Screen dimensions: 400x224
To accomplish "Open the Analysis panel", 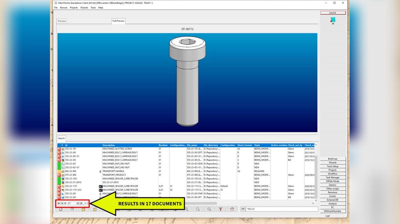I will pyautogui.click(x=333, y=204).
